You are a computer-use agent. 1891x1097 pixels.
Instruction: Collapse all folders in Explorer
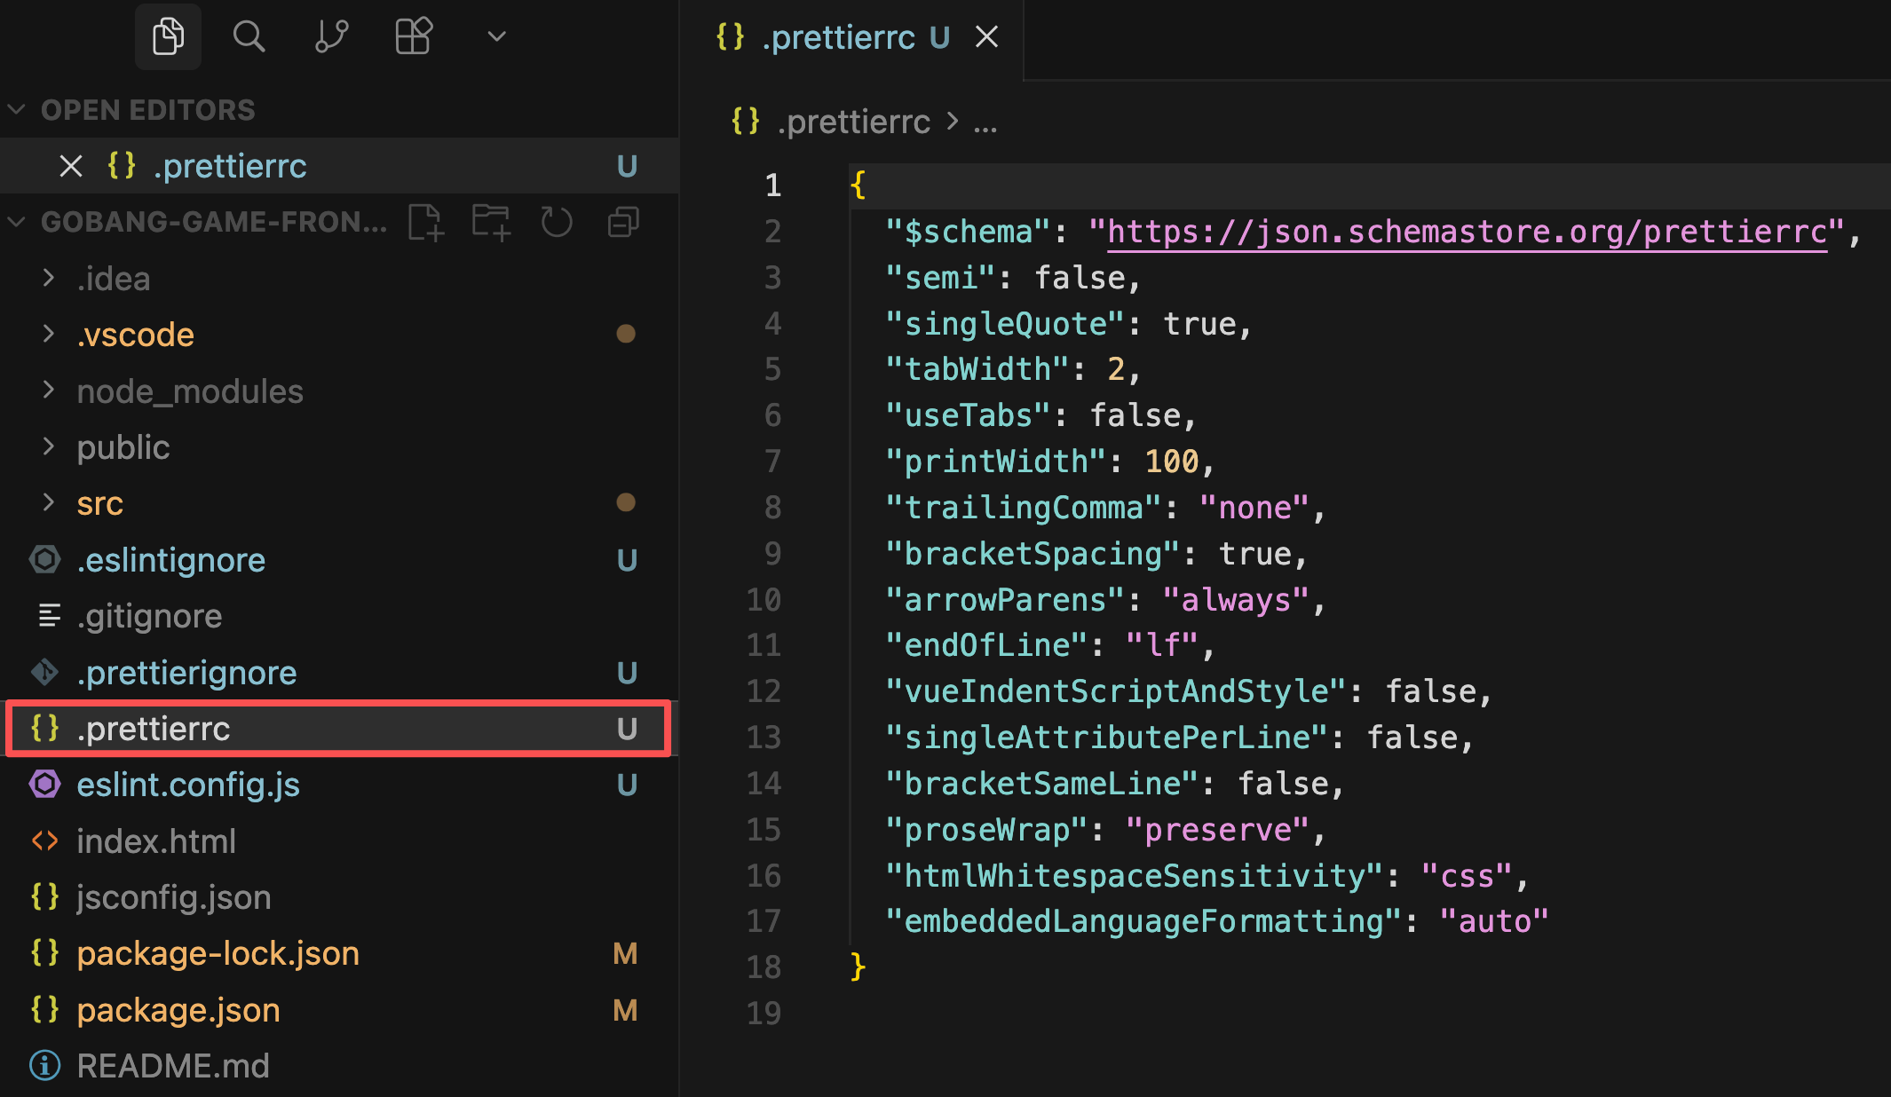tap(623, 222)
